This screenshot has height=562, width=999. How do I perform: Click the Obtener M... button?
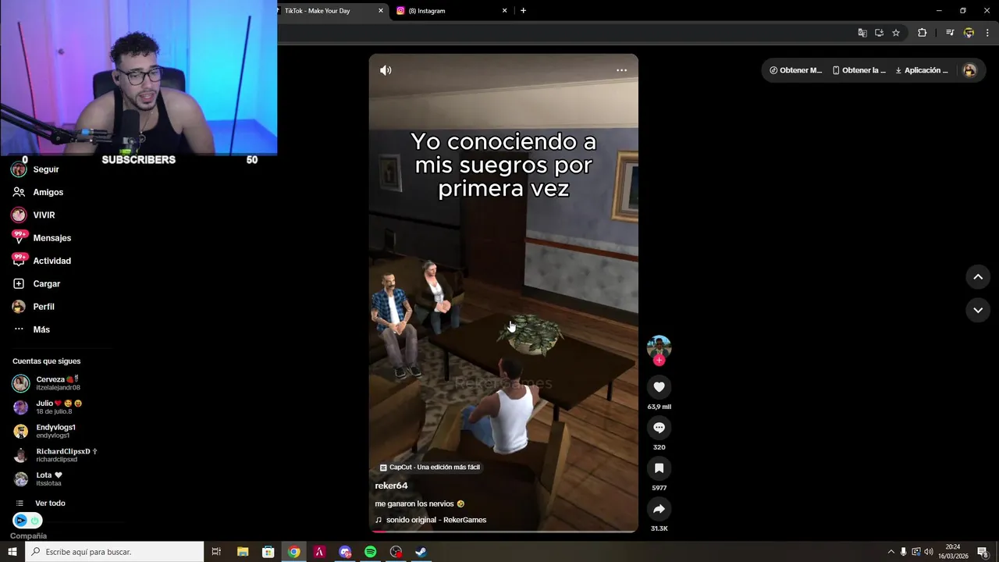coord(795,70)
